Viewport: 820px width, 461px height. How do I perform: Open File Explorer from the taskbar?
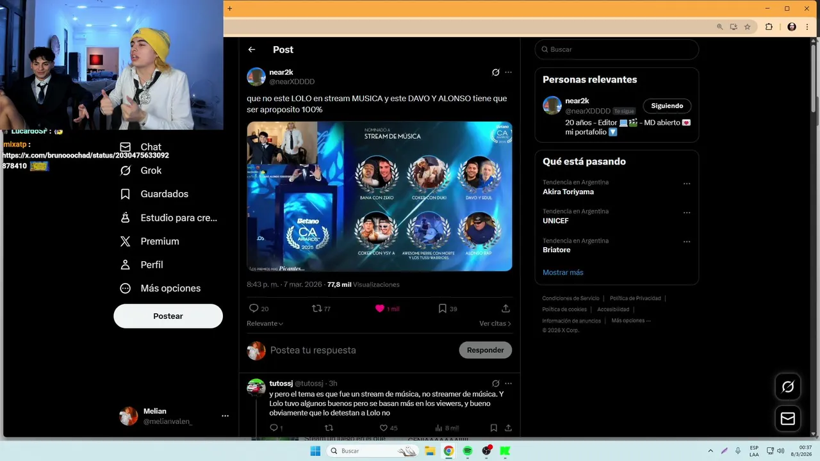[430, 451]
